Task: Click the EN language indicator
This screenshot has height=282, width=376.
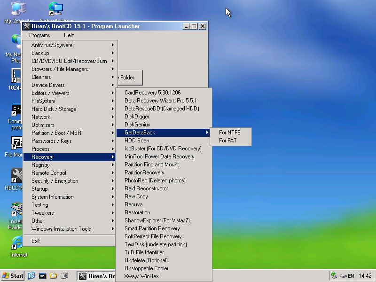Action: coord(351,276)
